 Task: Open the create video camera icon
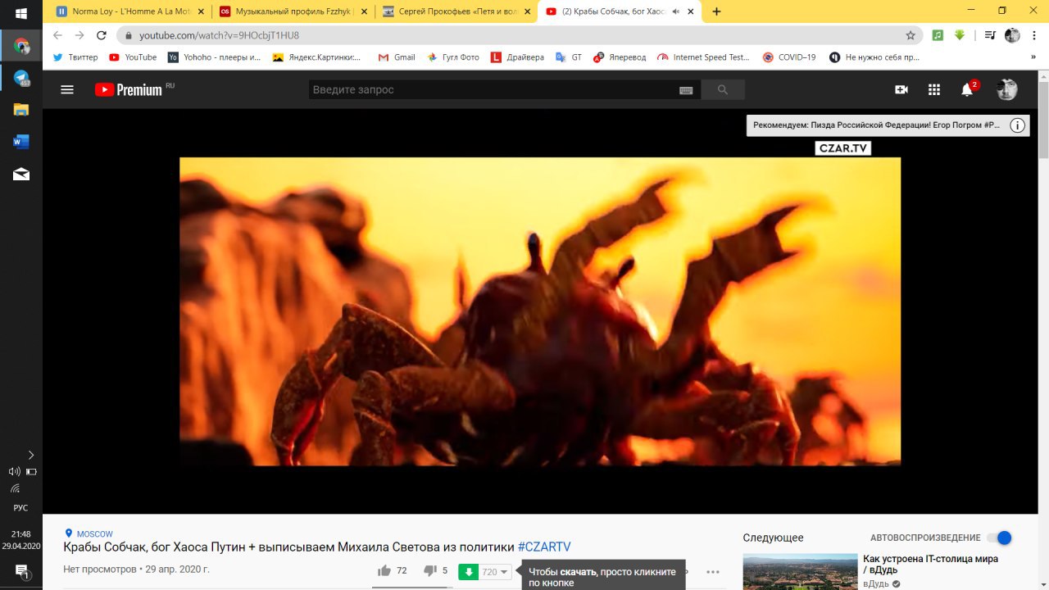pos(901,90)
